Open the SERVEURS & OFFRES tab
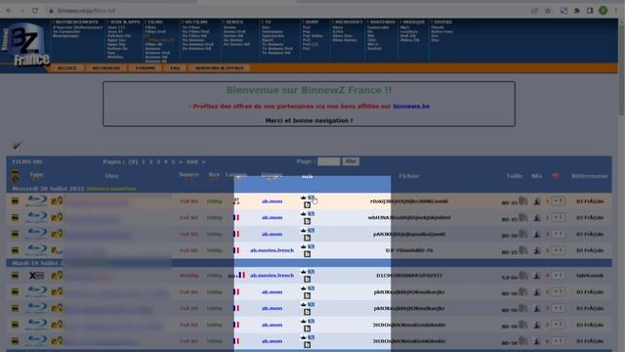Viewport: 625px width, 352px height. [x=219, y=68]
